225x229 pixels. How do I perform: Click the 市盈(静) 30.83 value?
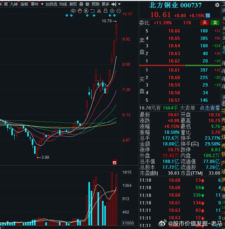(174, 173)
